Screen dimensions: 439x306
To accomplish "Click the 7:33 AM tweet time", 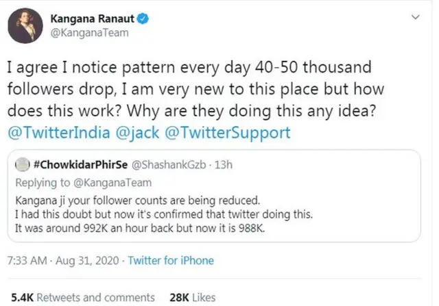I will [x=26, y=260].
